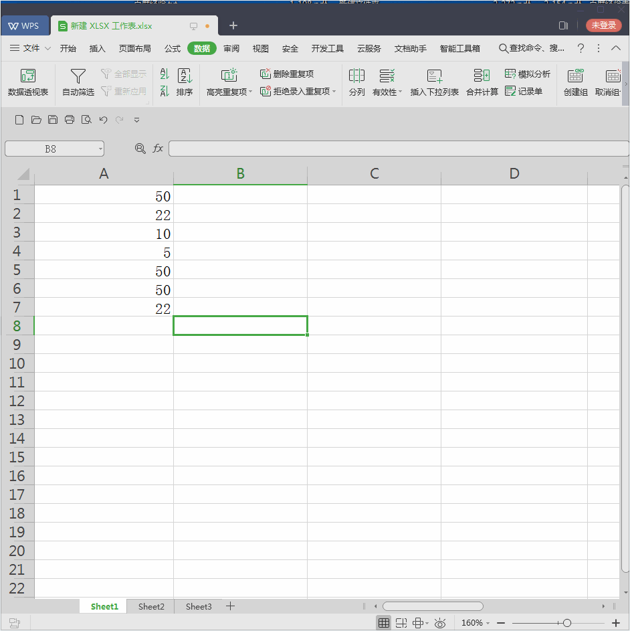
Task: Open the 页面布局 tab
Action: coord(135,48)
